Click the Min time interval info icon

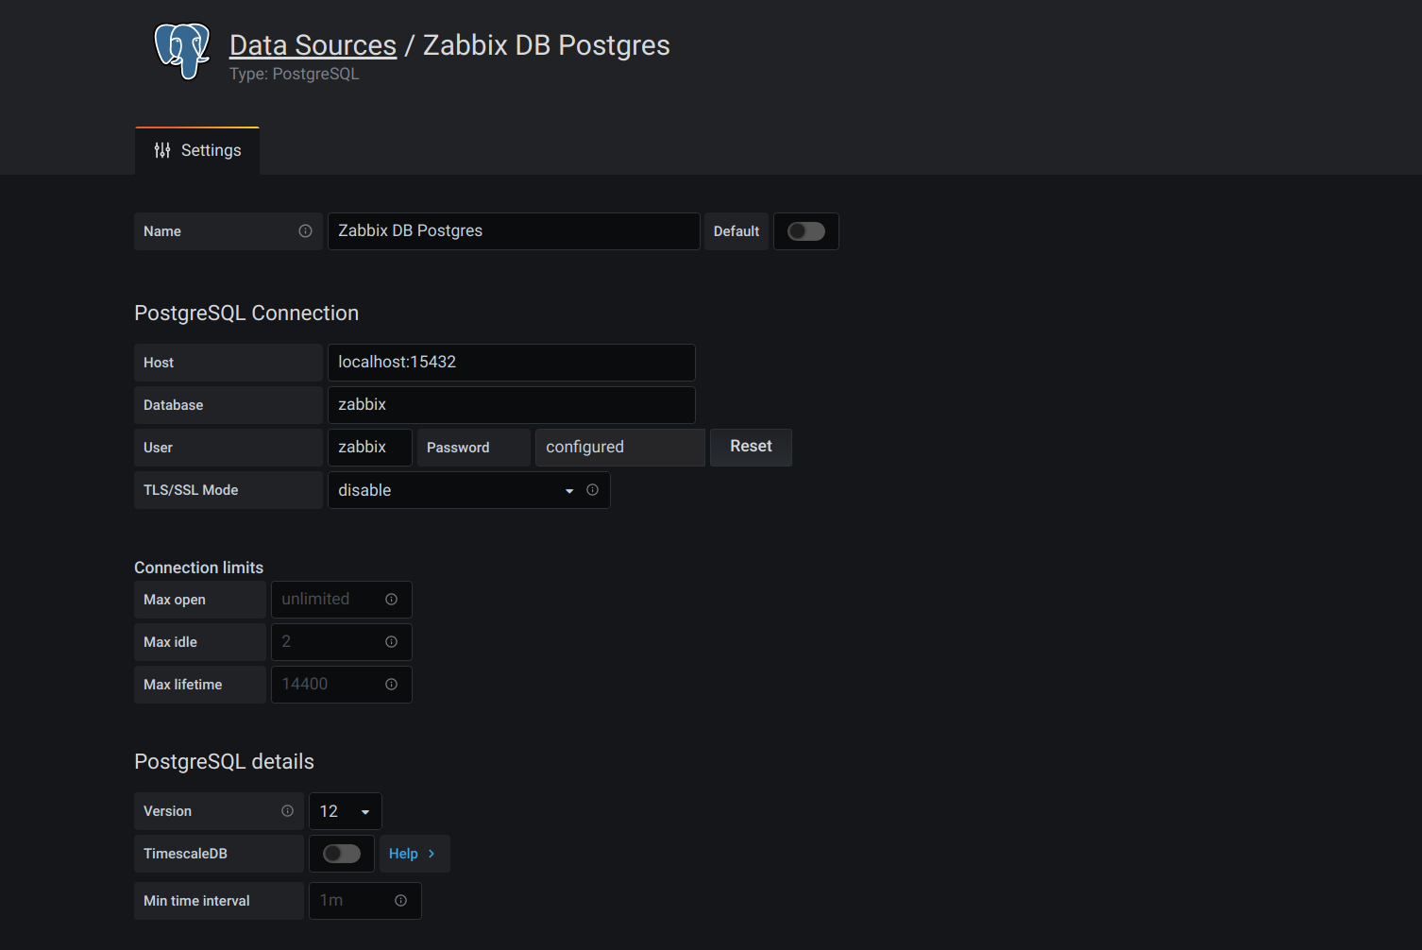coord(399,901)
